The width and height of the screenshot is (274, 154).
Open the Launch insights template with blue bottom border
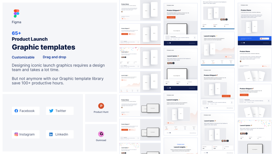click(218, 49)
